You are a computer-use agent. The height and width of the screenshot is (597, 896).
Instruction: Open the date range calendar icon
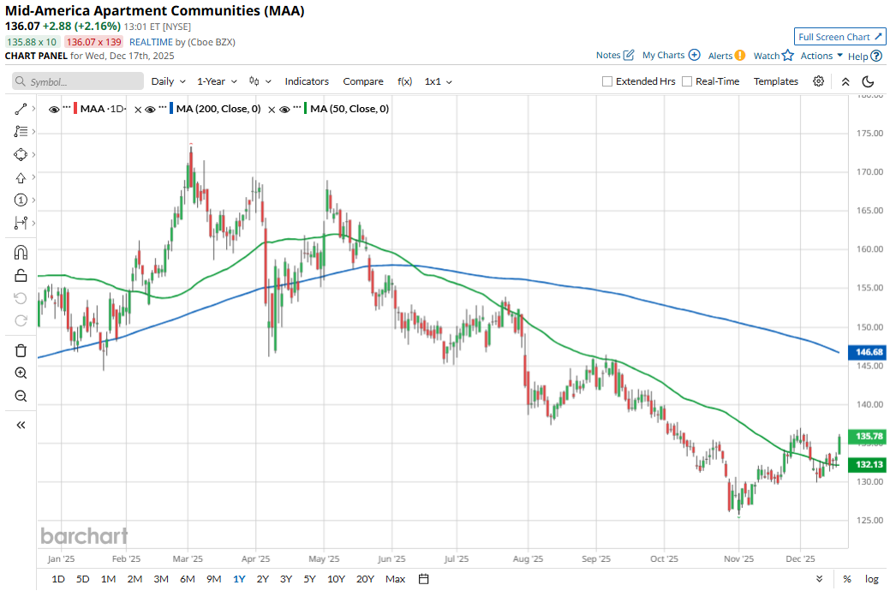pyautogui.click(x=423, y=579)
